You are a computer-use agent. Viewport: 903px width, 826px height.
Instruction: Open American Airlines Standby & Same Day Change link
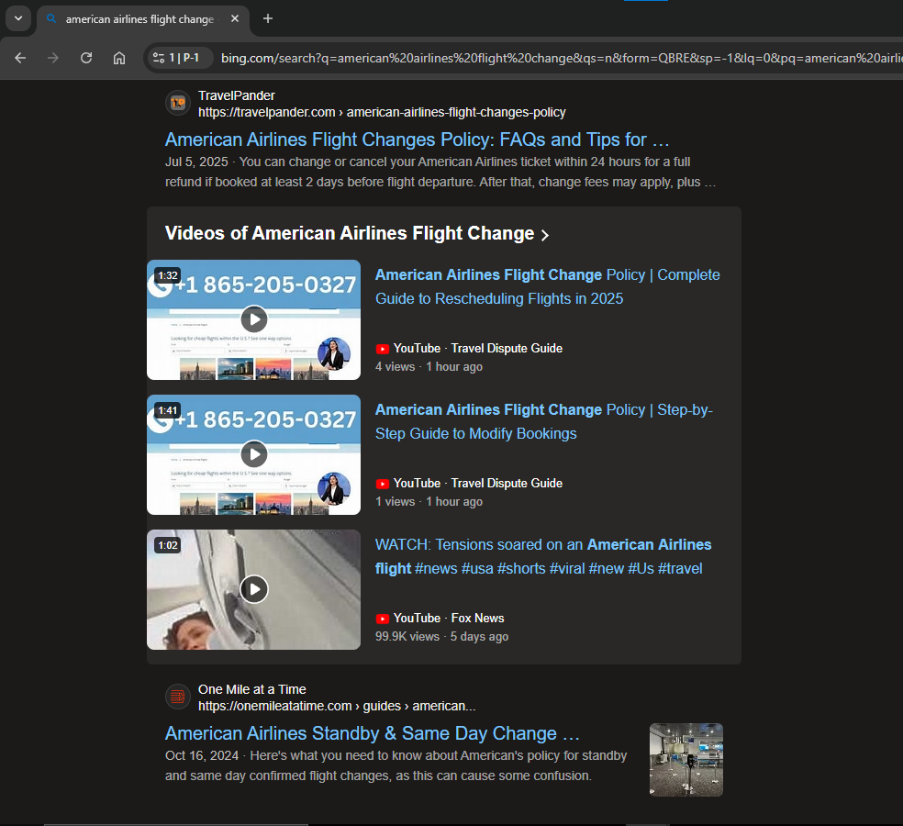coord(372,734)
